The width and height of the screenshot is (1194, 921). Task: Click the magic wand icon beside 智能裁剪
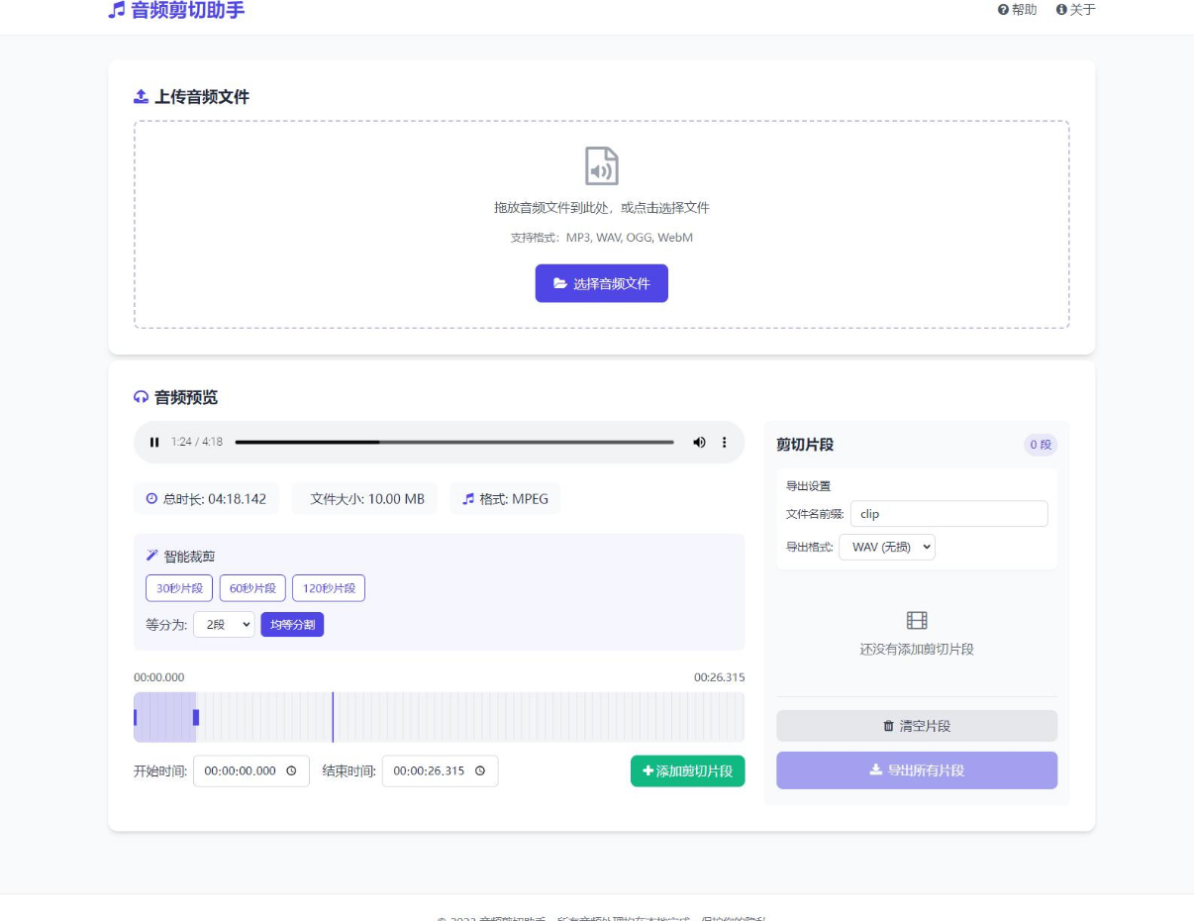tap(151, 556)
